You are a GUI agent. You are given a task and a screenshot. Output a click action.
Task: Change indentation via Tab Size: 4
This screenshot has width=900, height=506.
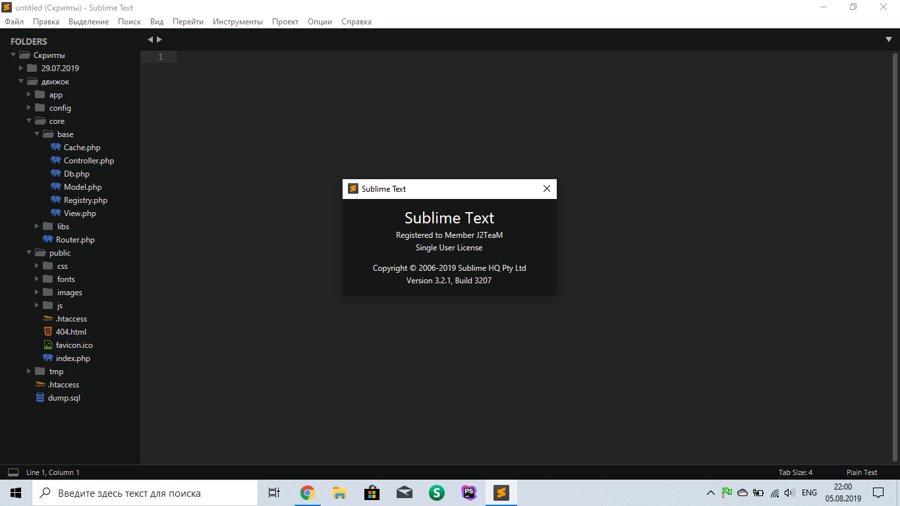click(x=795, y=472)
